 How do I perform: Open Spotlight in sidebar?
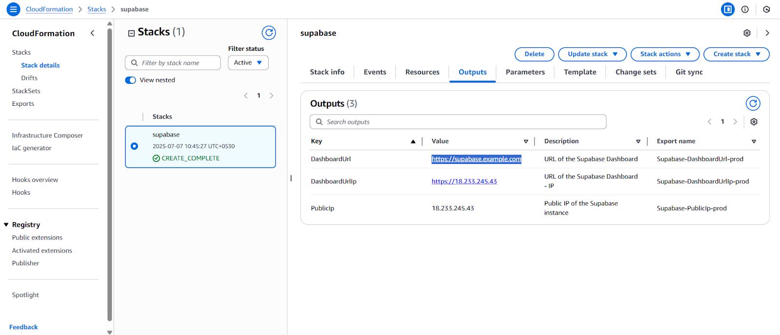[25, 295]
